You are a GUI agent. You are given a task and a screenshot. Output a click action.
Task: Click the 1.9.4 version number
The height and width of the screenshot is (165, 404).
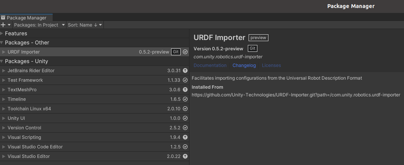coord(175,137)
